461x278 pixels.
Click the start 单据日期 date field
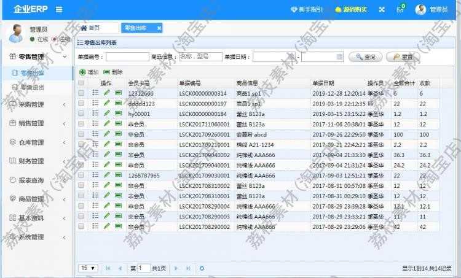click(274, 56)
